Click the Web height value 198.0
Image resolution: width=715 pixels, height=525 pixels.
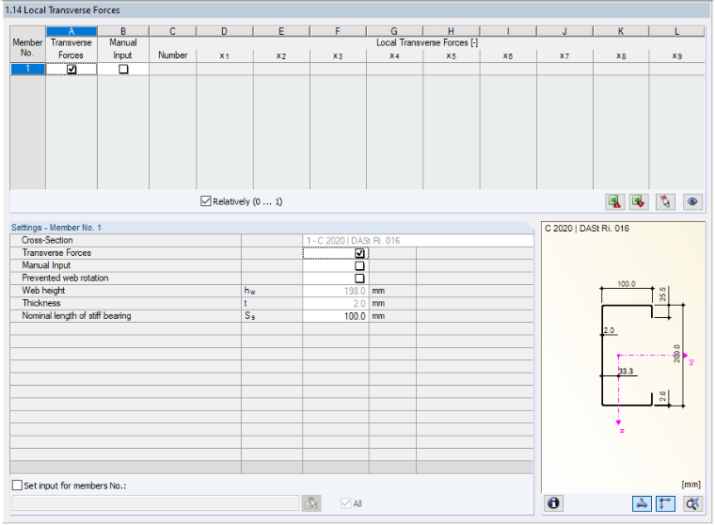click(336, 291)
